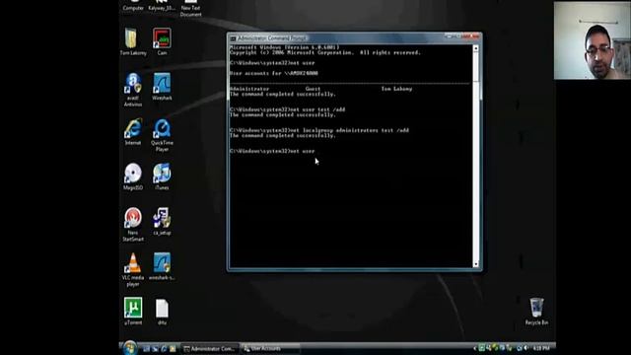This screenshot has height=355, width=631.
Task: Launch the Cam shortcut
Action: pyautogui.click(x=162, y=41)
